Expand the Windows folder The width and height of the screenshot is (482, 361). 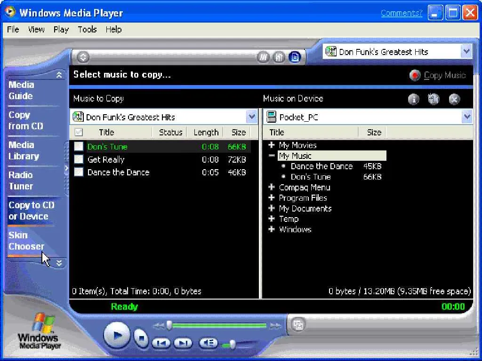pyautogui.click(x=272, y=229)
